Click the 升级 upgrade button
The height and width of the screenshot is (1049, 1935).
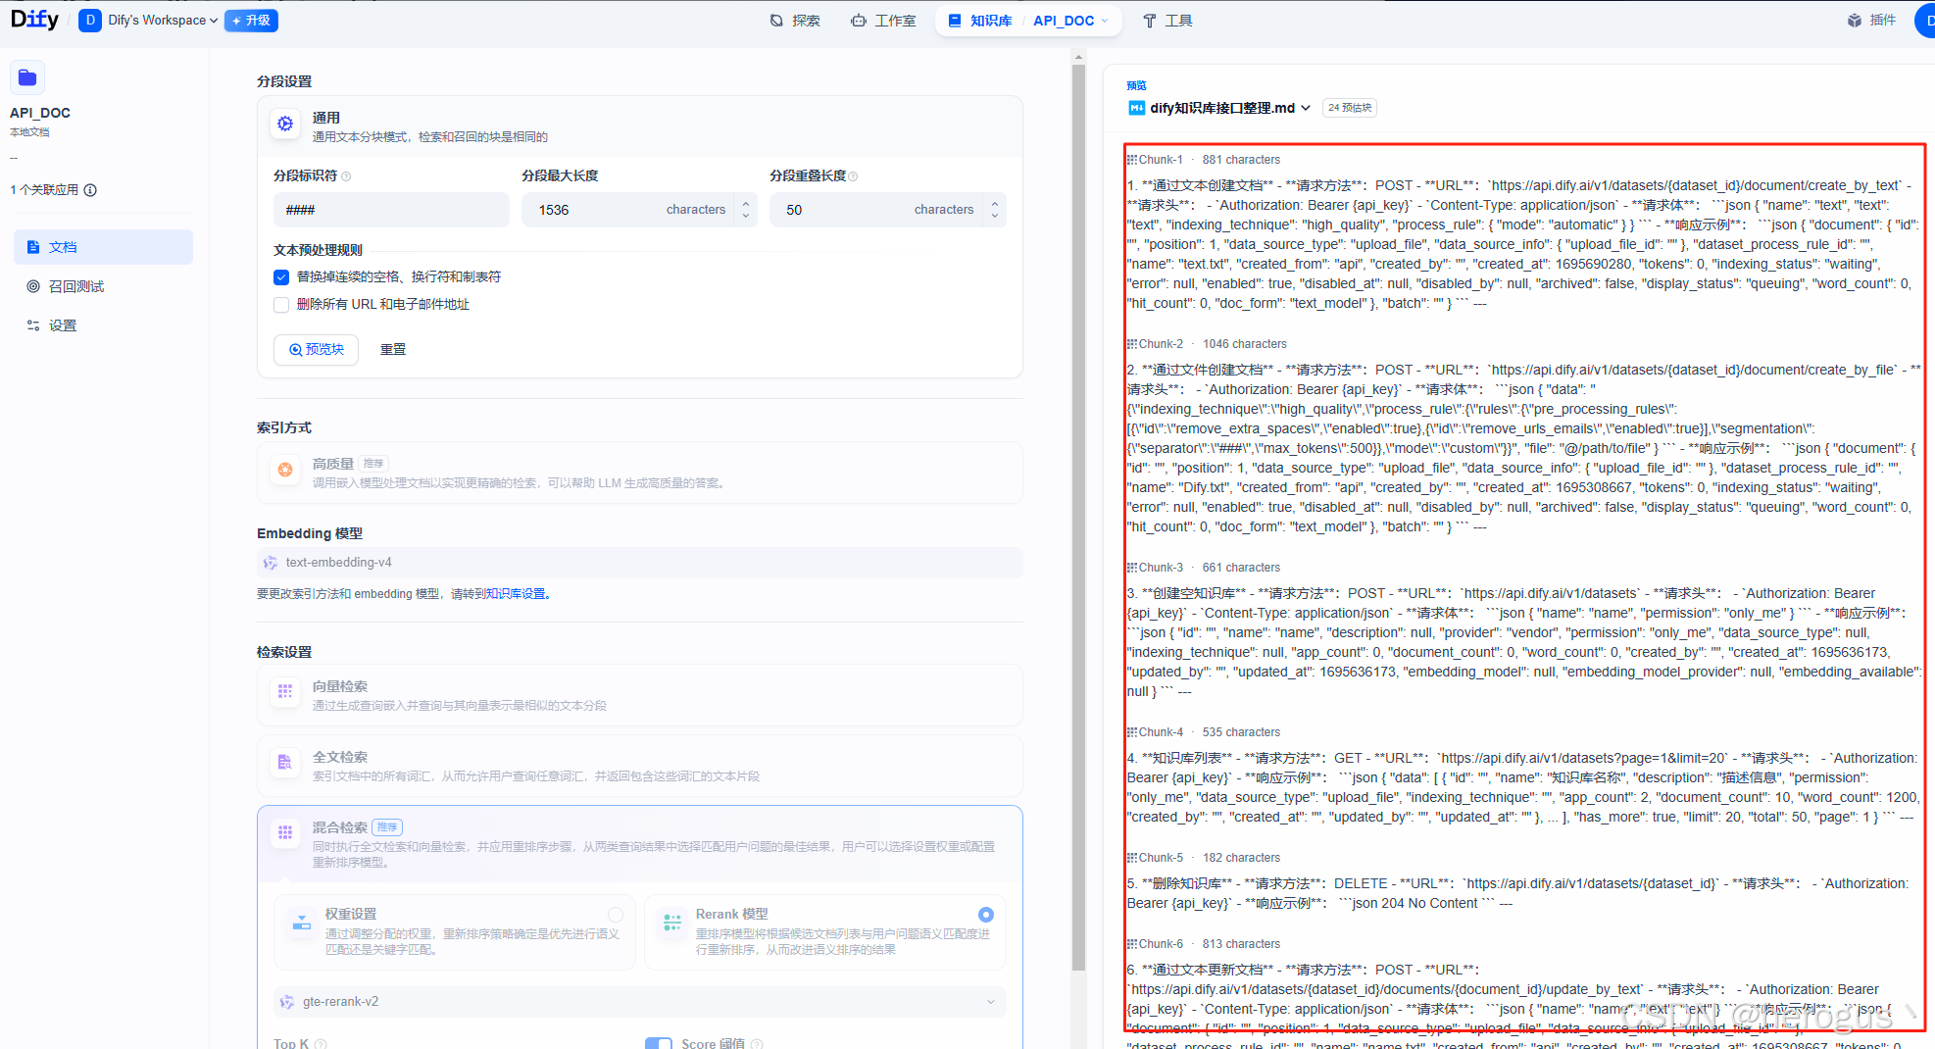tap(251, 21)
